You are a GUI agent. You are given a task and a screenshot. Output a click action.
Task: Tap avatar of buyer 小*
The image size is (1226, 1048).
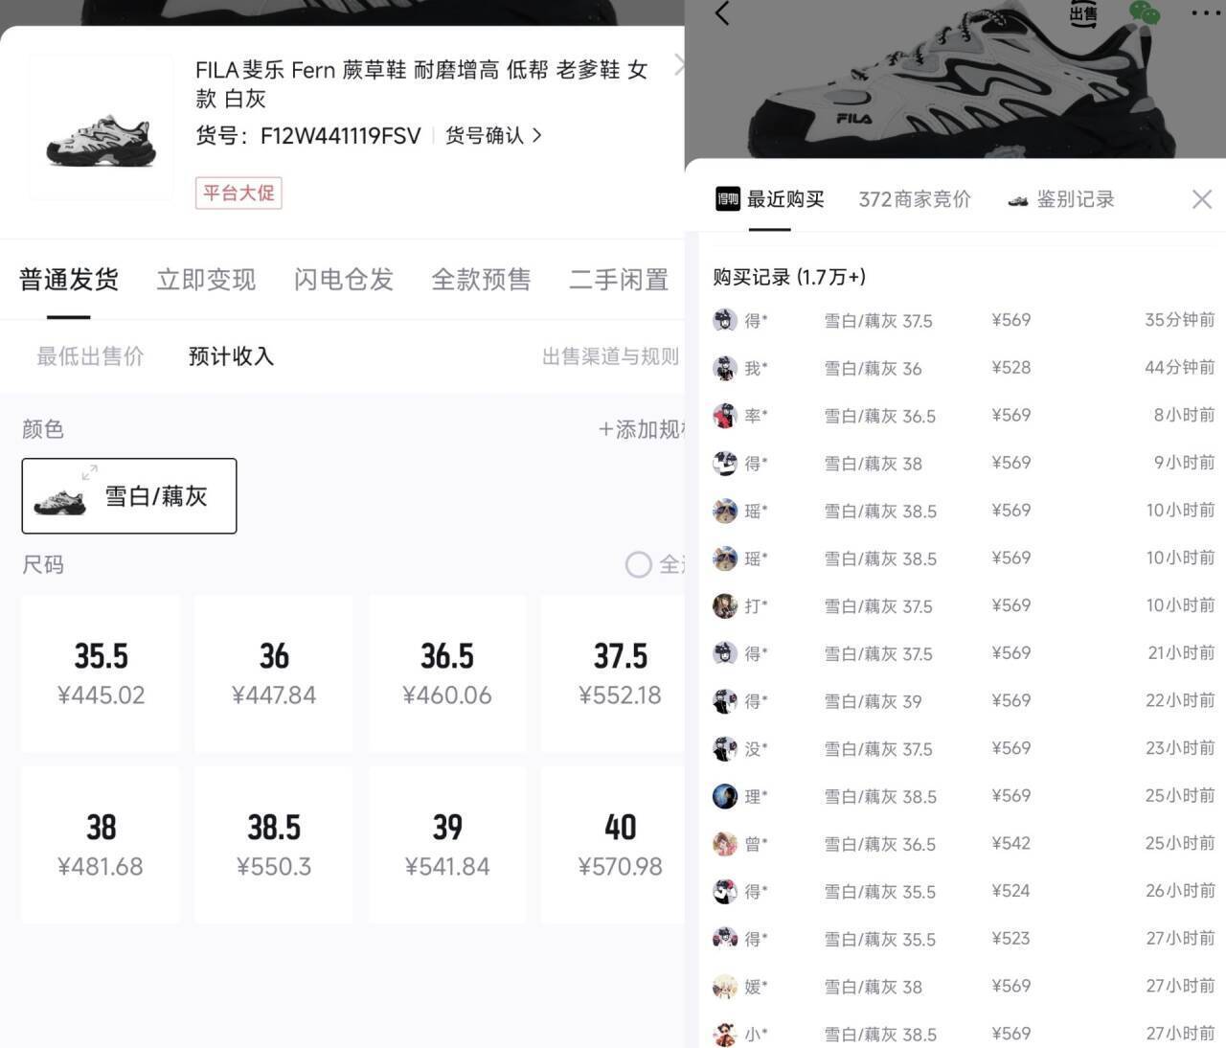click(x=725, y=1034)
